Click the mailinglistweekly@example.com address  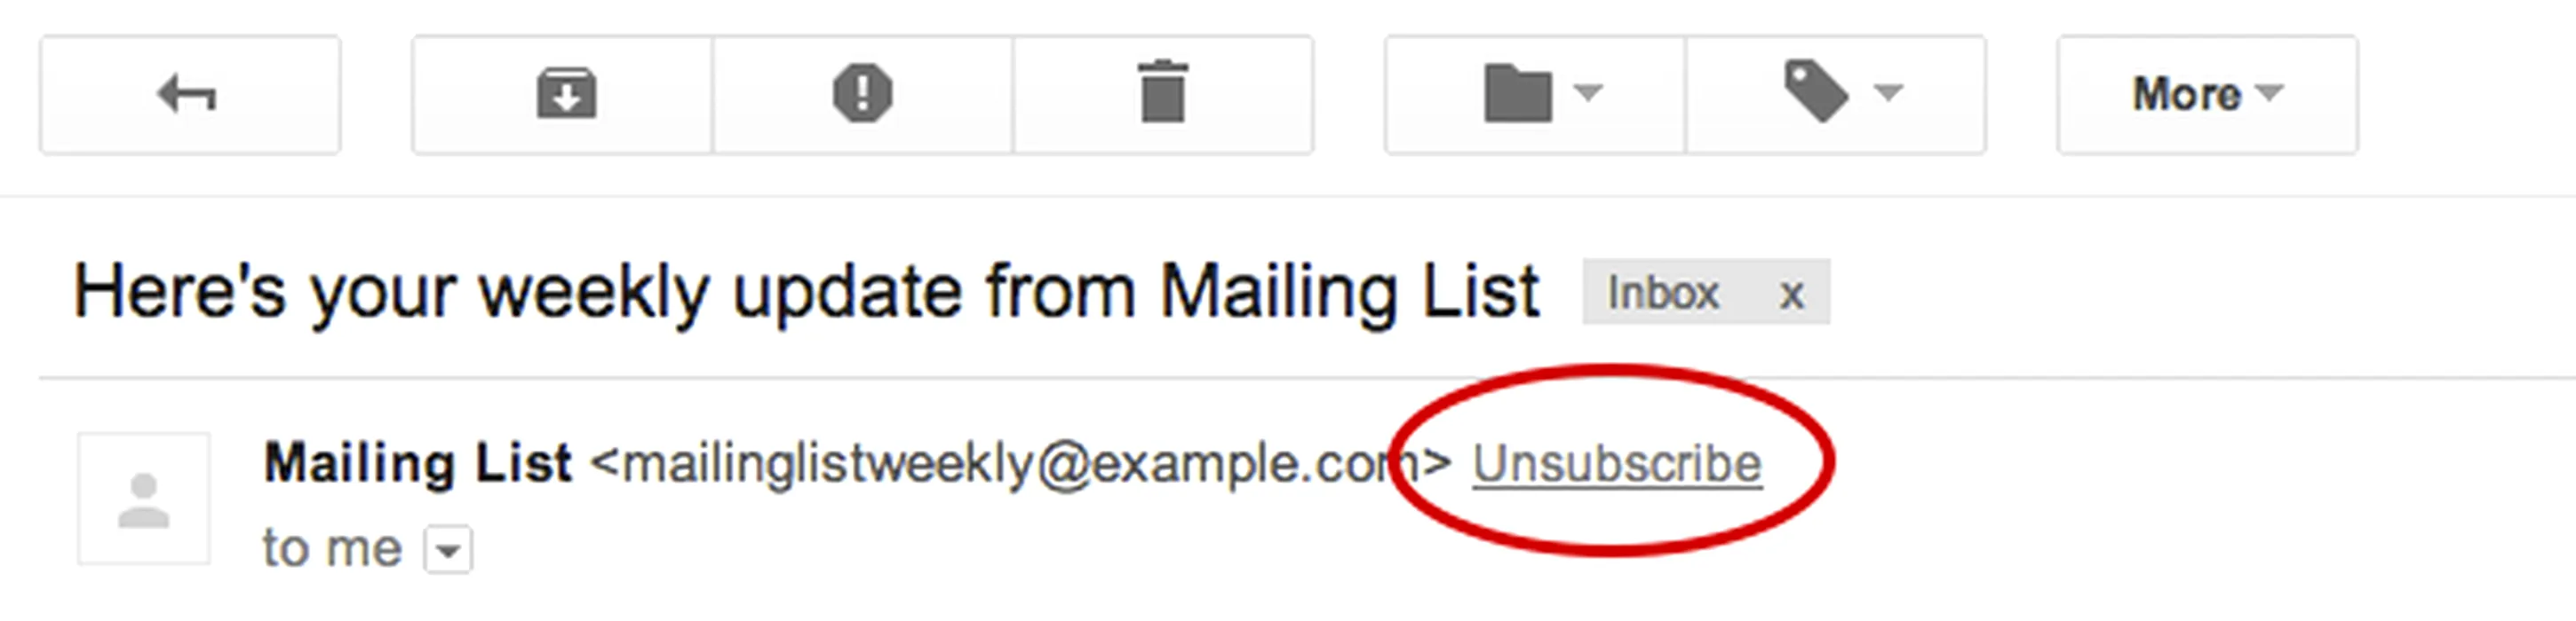1020,464
